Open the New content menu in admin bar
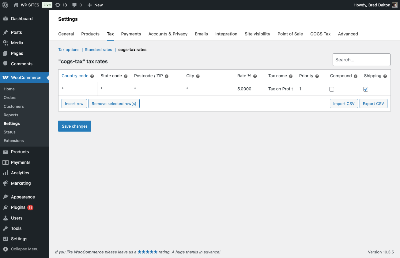Image resolution: width=400 pixels, height=258 pixels. pos(95,5)
